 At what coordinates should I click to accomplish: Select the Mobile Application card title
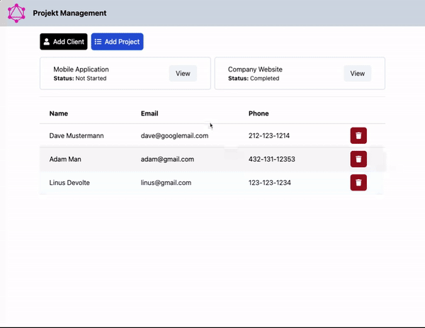pos(81,69)
